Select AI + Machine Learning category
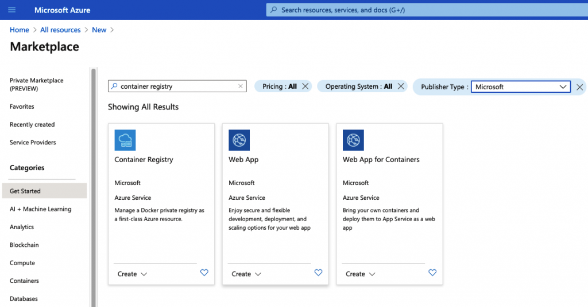The image size is (588, 307). coord(40,209)
